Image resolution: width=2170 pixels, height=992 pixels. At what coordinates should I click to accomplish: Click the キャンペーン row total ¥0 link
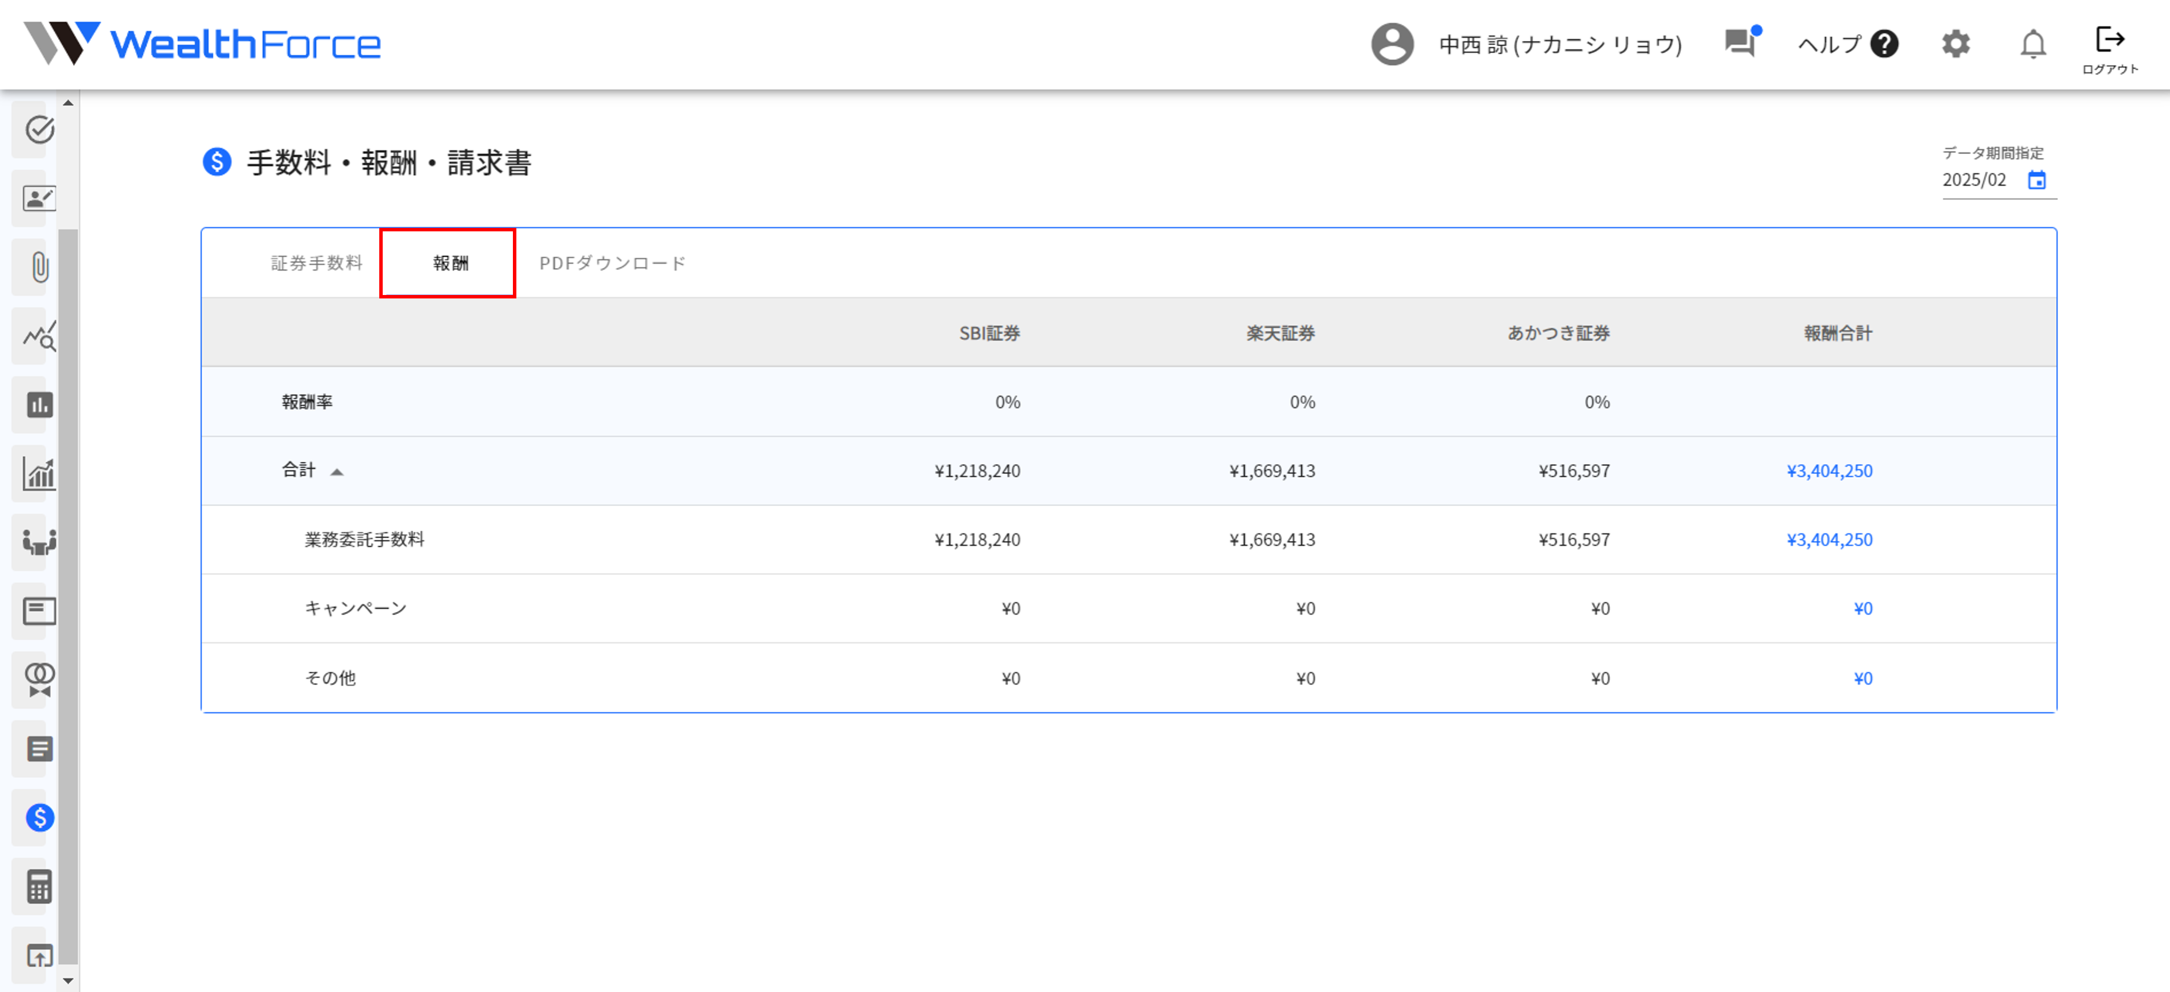point(1863,609)
